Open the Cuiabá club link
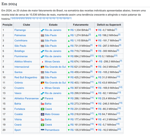 [19, 114]
